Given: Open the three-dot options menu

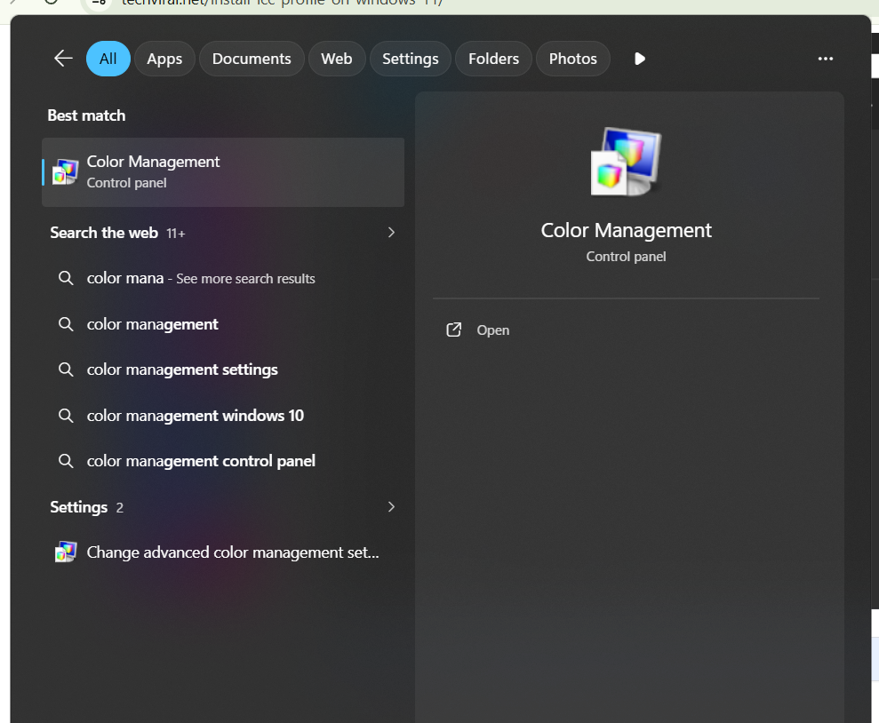Looking at the screenshot, I should point(825,59).
